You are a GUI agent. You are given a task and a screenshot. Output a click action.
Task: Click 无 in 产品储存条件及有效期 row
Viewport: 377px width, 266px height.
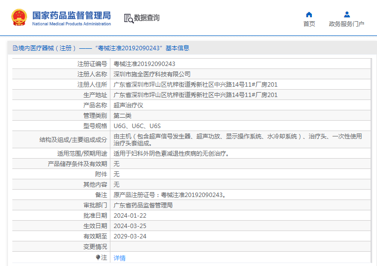click(116, 164)
